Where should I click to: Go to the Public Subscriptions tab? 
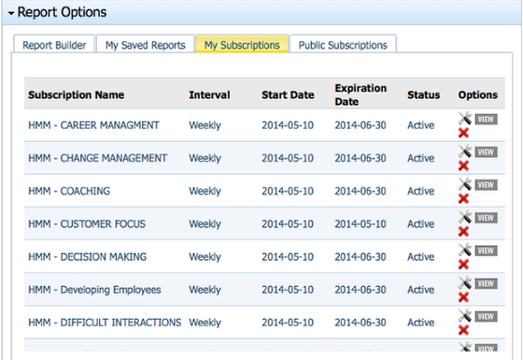343,45
